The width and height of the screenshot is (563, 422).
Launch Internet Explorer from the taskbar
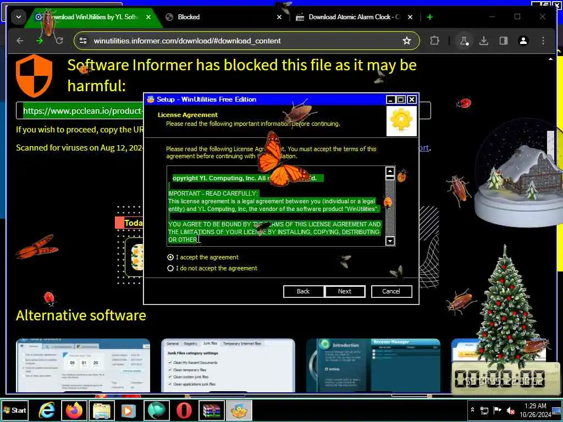pyautogui.click(x=47, y=410)
